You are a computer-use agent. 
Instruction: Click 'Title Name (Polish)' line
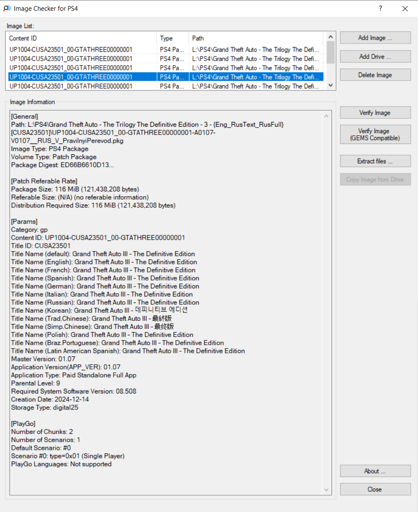102,335
